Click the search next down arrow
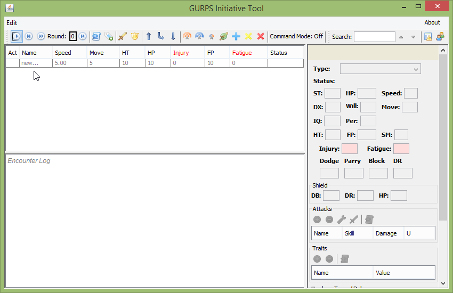This screenshot has height=293, width=453. tap(414, 37)
